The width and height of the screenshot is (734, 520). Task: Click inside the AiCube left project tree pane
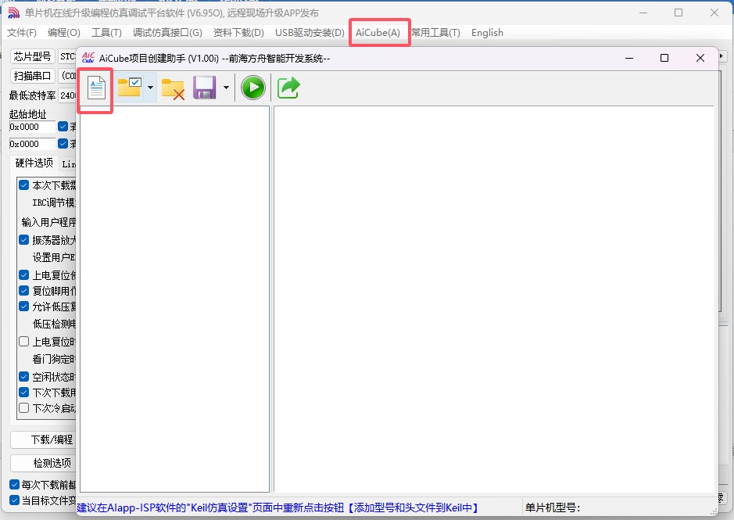click(x=174, y=299)
